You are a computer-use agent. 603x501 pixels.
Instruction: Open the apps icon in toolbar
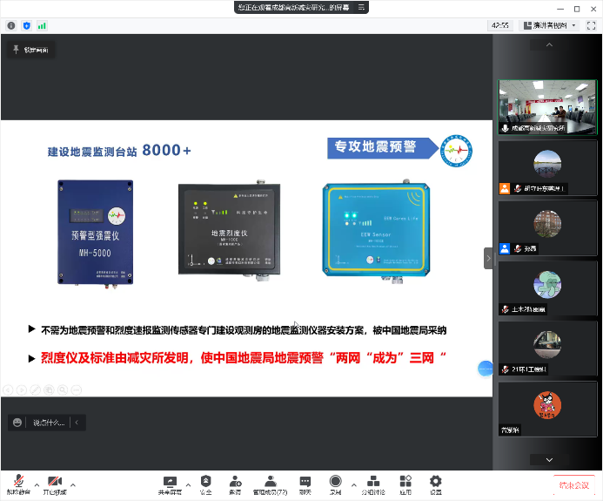(405, 484)
